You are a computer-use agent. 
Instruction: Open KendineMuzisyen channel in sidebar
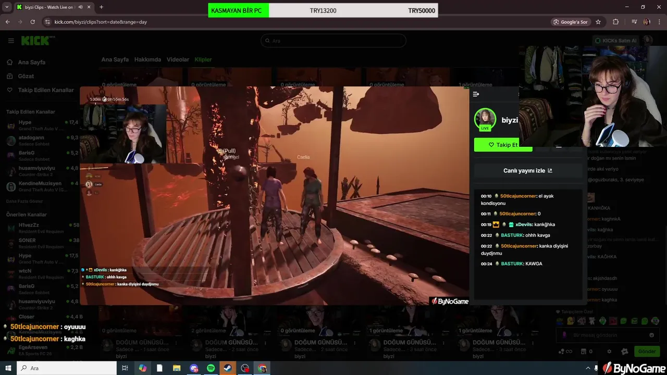[41, 186]
